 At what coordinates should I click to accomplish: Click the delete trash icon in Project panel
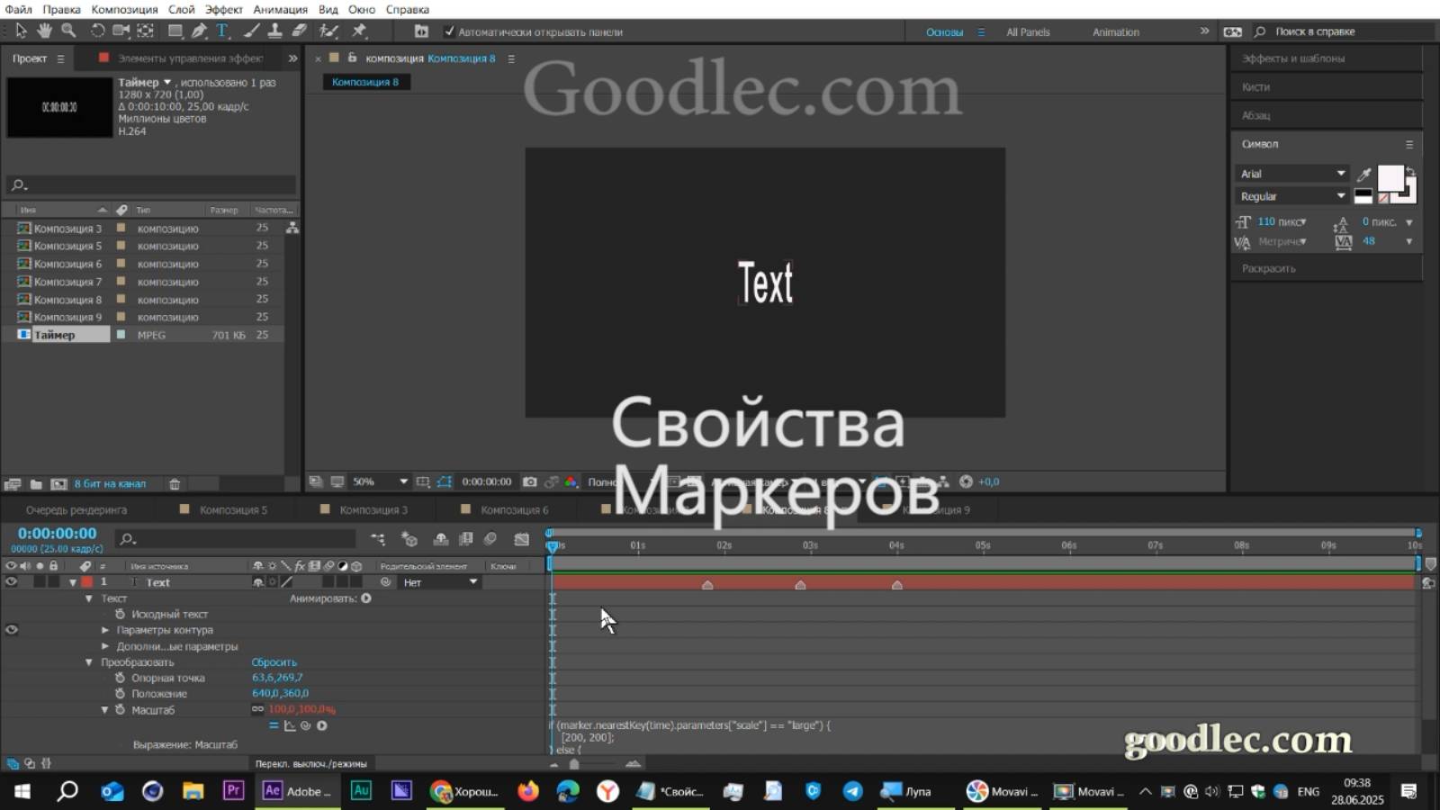point(175,483)
